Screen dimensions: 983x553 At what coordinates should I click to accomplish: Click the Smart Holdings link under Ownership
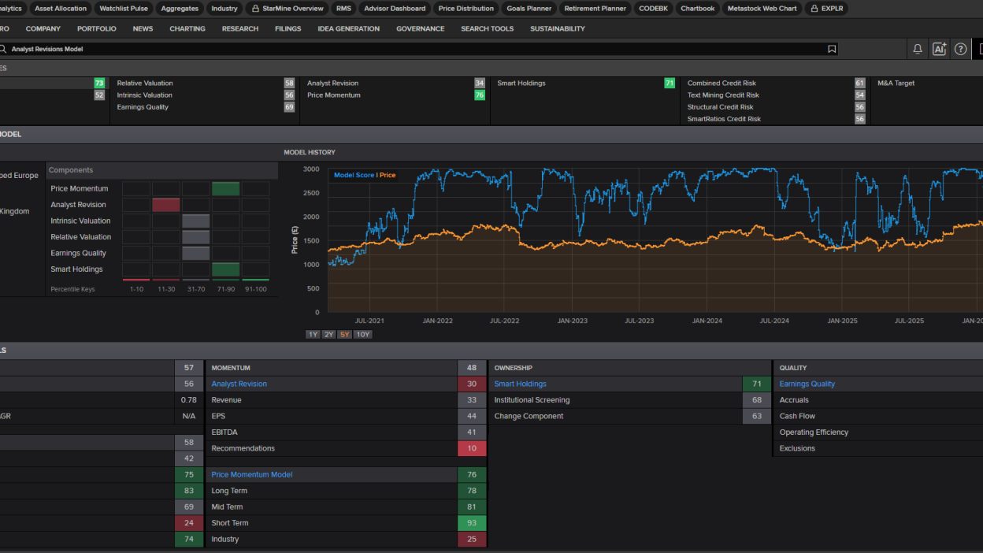pyautogui.click(x=520, y=384)
